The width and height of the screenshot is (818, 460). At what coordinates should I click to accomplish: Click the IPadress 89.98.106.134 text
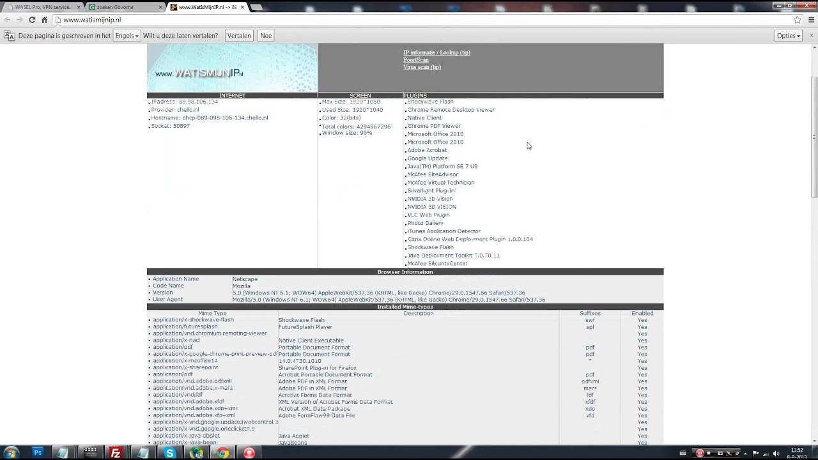coord(185,102)
